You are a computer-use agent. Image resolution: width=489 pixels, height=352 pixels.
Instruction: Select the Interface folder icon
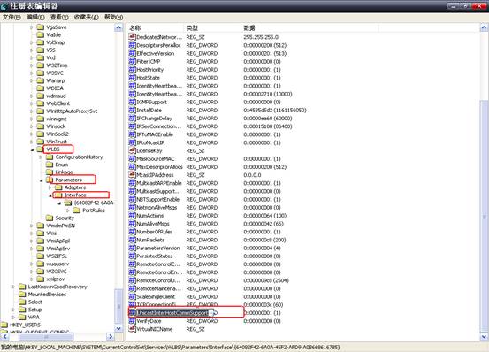tap(58, 195)
